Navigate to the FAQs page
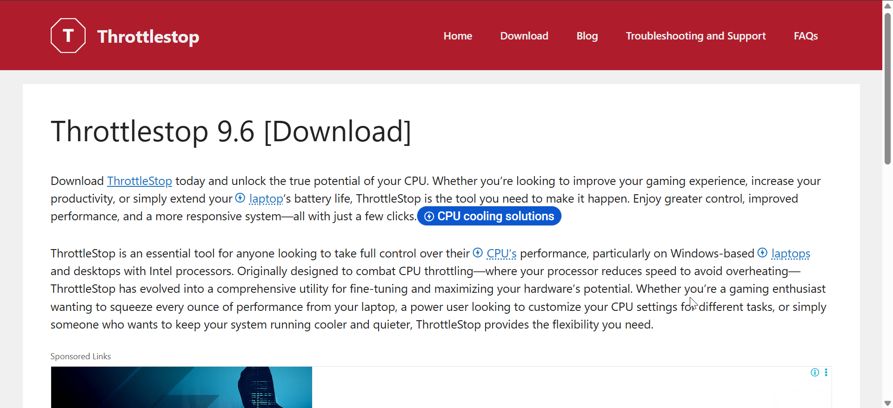This screenshot has width=893, height=408. click(x=806, y=36)
